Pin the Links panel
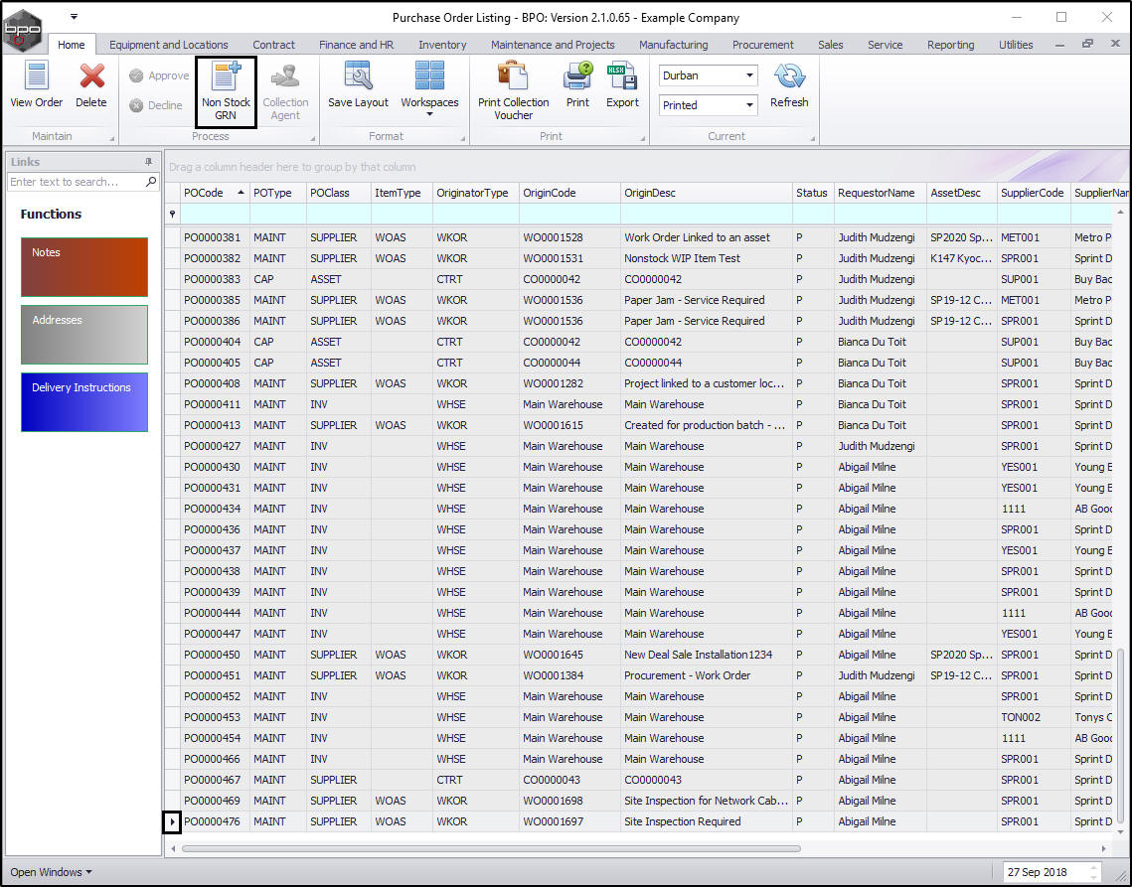 pos(149,162)
